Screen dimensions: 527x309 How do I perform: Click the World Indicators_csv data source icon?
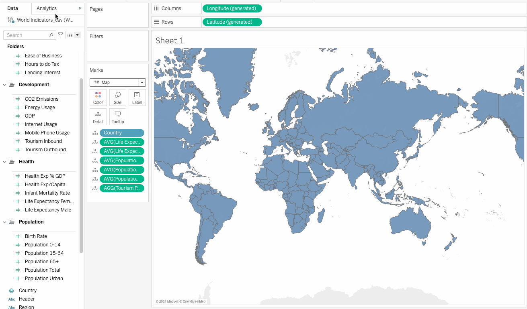click(10, 19)
